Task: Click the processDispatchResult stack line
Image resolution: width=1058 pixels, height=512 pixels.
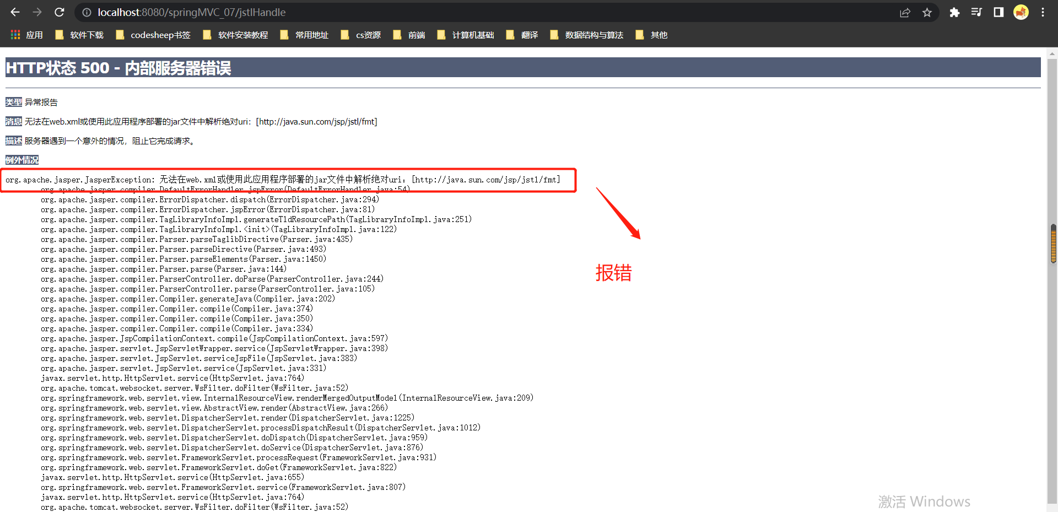Action: [x=261, y=428]
